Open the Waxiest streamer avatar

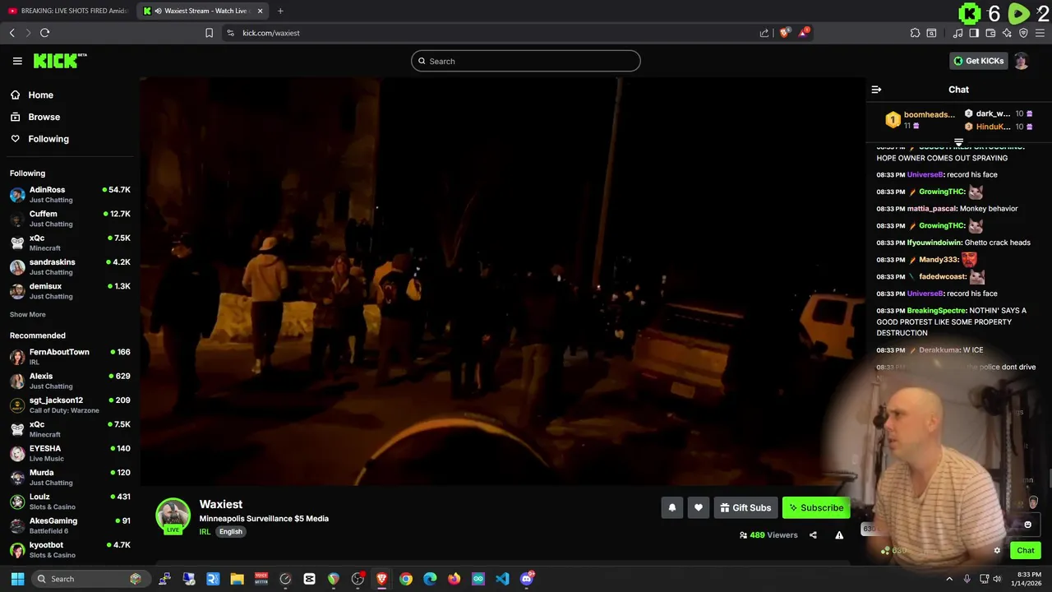point(173,516)
